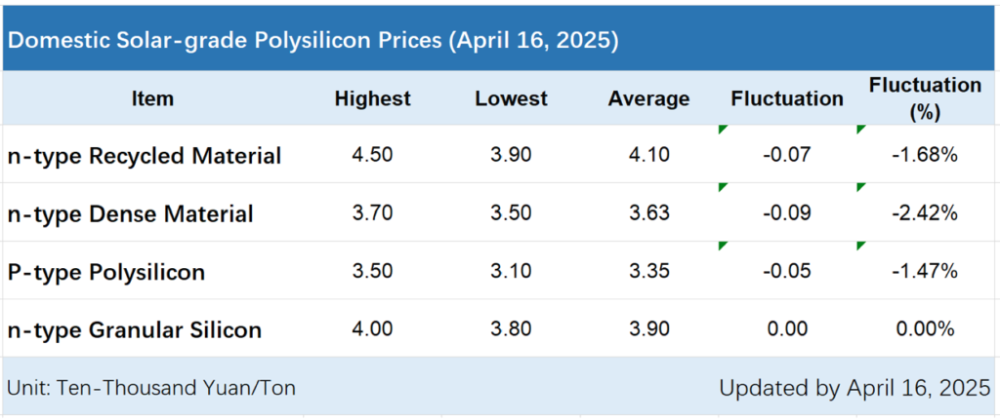This screenshot has height=420, width=1000.
Task: Click the 'Average' column header
Action: click(648, 98)
